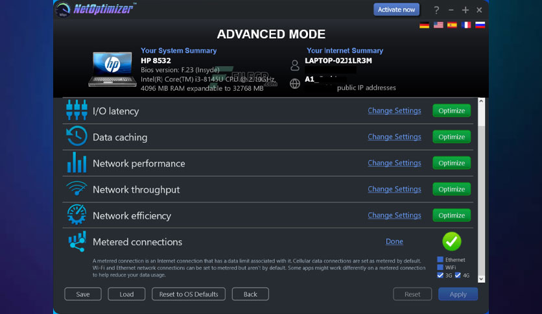Open Change Settings for I/O latency
This screenshot has width=542, height=314.
[x=394, y=111]
